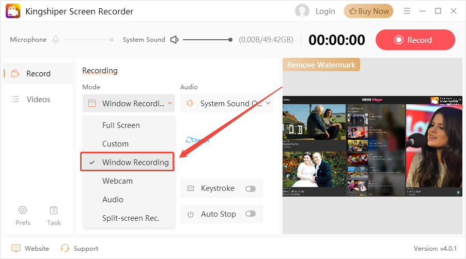This screenshot has width=466, height=259.
Task: Select Full Screen mode
Action: tap(129, 125)
